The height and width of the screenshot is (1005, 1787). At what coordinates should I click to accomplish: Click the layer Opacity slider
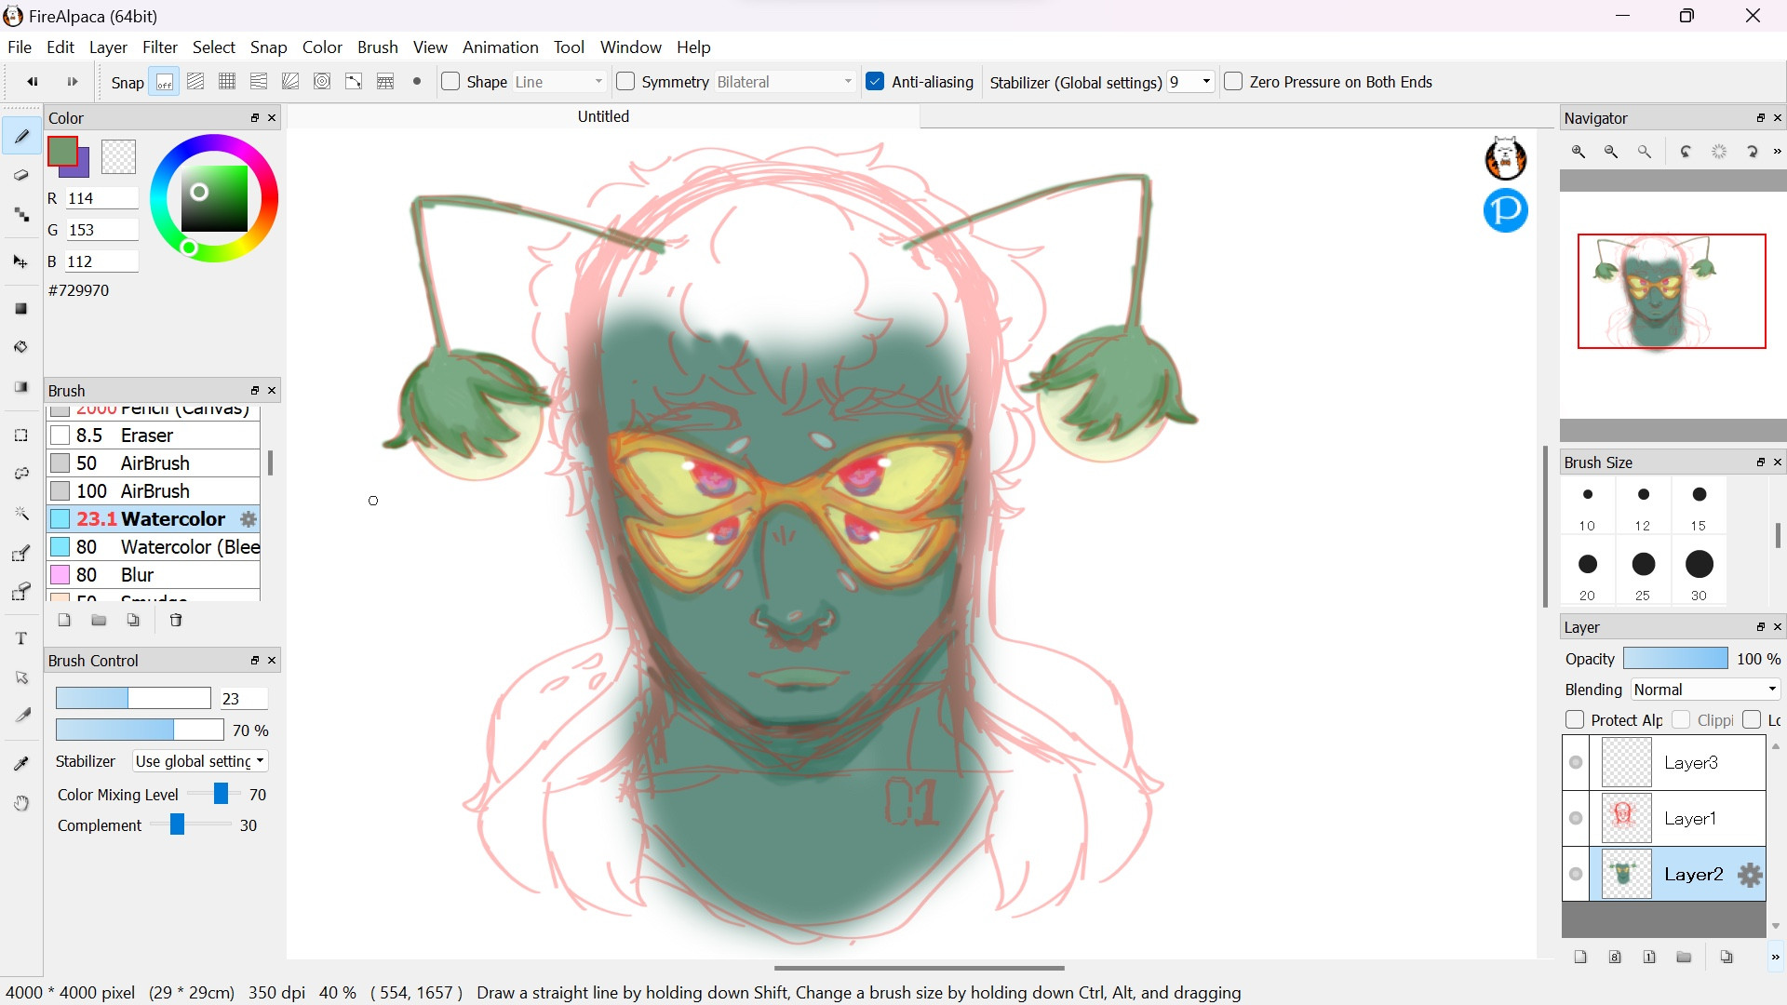[x=1675, y=659]
